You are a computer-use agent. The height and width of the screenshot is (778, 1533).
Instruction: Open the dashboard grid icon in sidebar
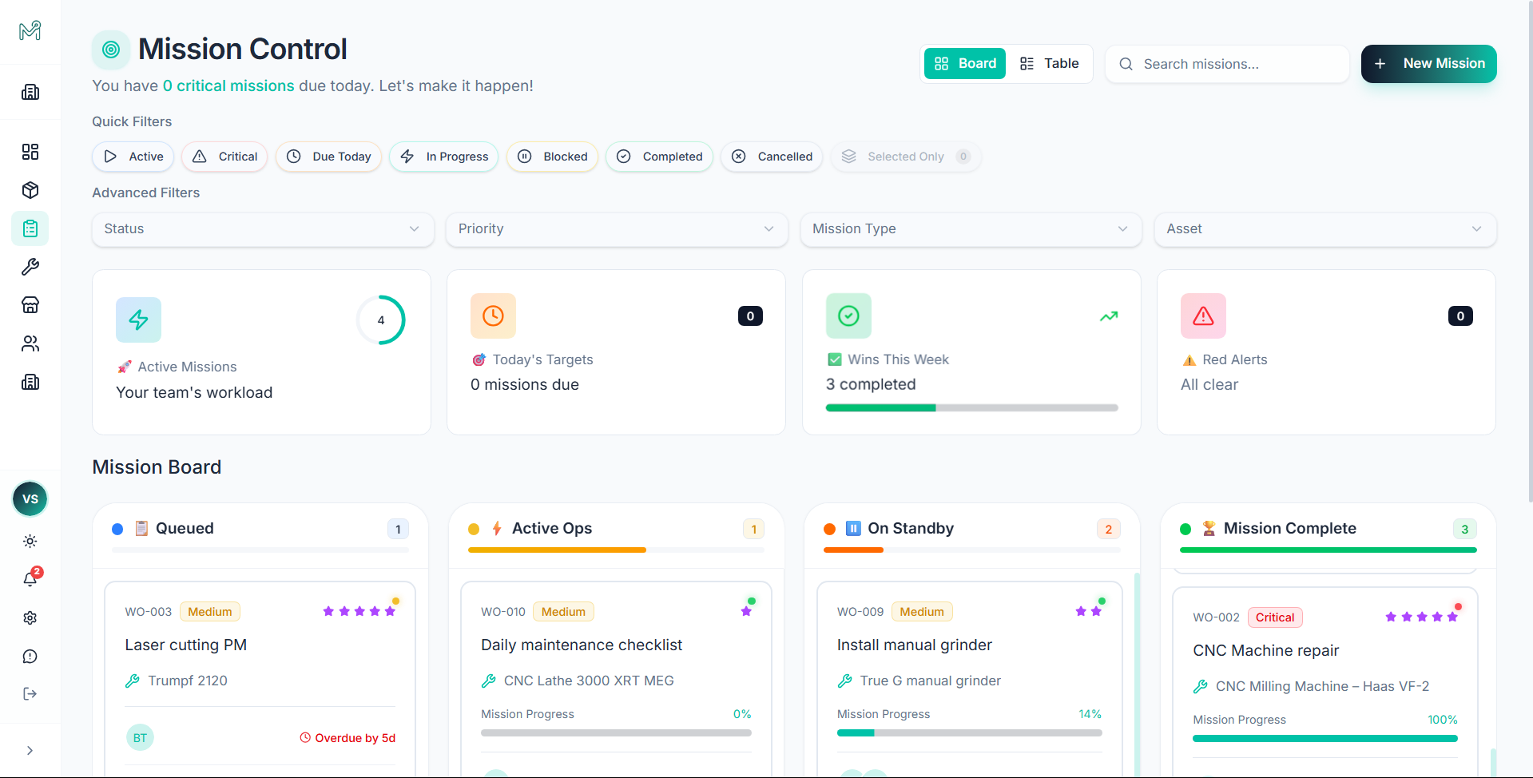pos(30,152)
